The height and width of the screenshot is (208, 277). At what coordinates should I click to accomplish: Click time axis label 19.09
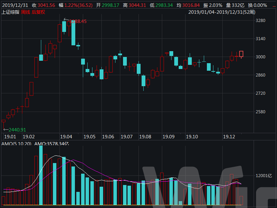tap(168, 137)
